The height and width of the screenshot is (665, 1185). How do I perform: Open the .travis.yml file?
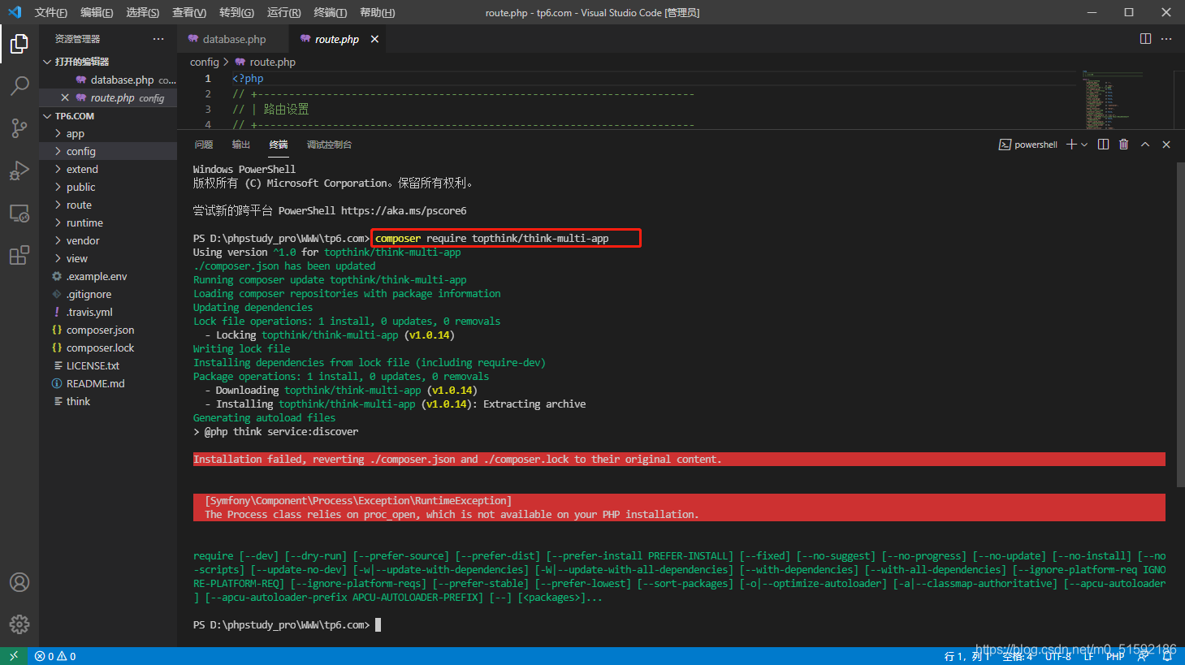point(108,312)
